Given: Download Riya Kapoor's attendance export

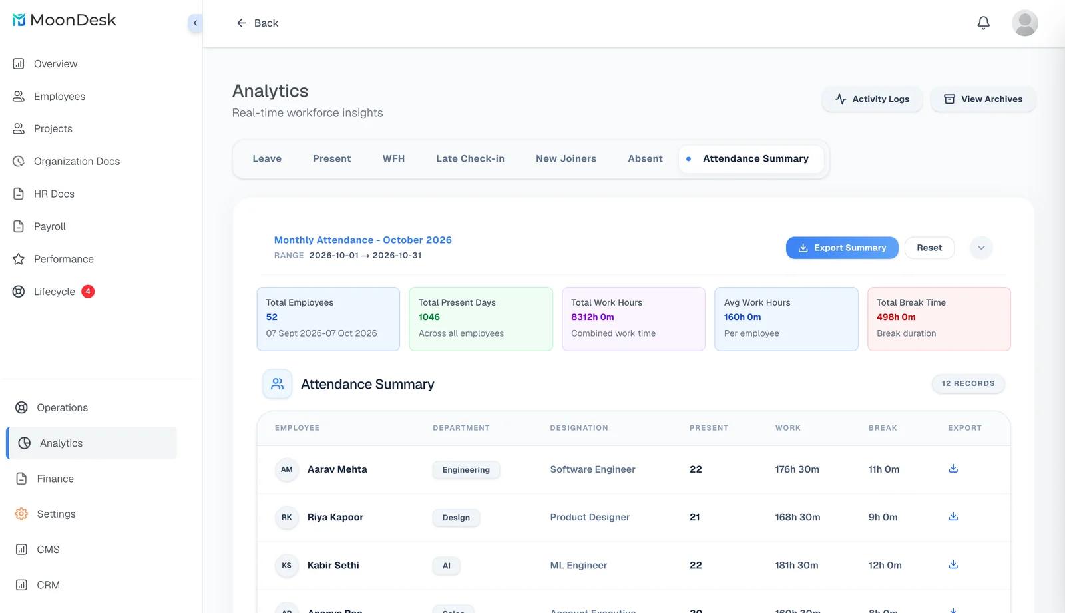Looking at the screenshot, I should pos(953,516).
